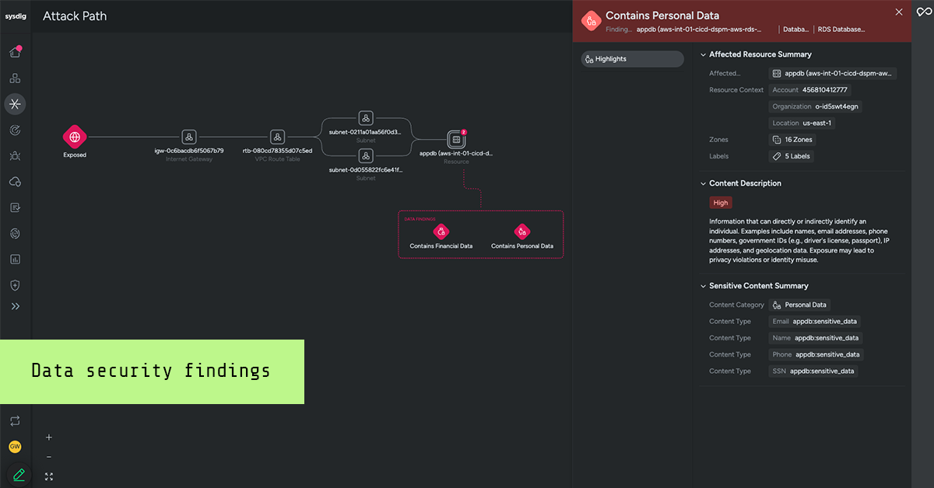Image resolution: width=934 pixels, height=488 pixels.
Task: Click the GW avatar badge near bottom left
Action: [15, 447]
